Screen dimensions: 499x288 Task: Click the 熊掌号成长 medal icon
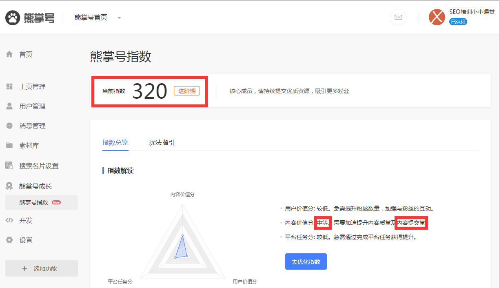tap(9, 186)
